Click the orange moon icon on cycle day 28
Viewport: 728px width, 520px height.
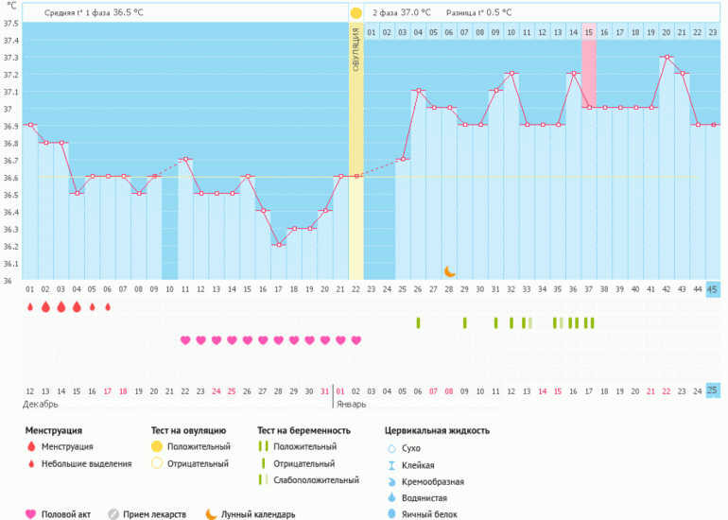449,271
